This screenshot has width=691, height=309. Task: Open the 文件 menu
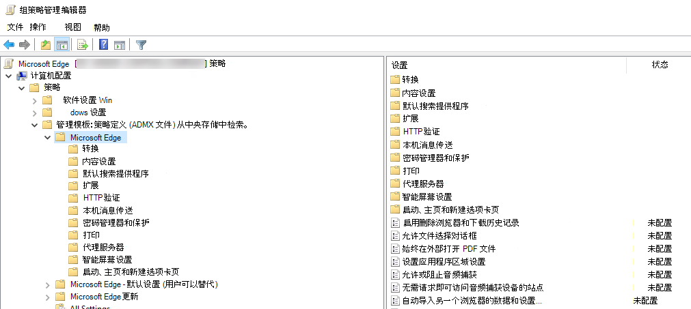(15, 27)
